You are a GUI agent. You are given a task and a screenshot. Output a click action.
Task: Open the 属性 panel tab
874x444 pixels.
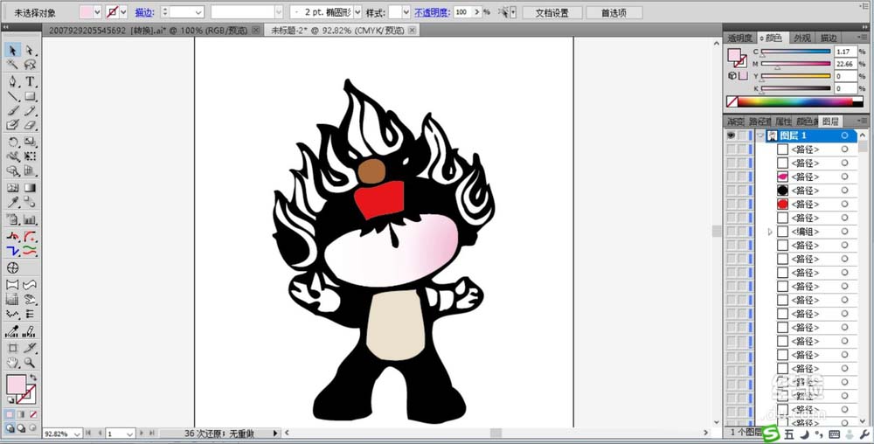[783, 121]
